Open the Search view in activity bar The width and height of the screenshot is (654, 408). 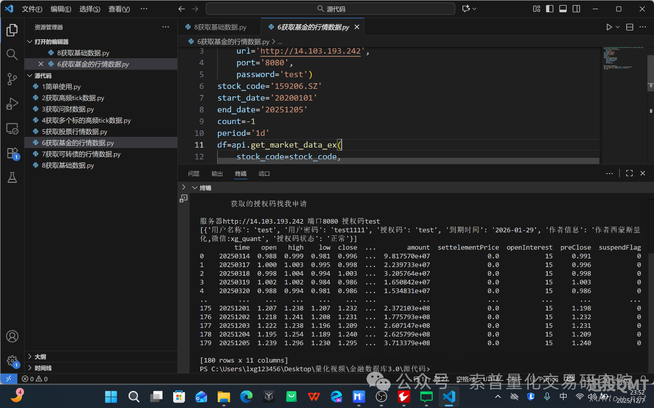point(12,55)
